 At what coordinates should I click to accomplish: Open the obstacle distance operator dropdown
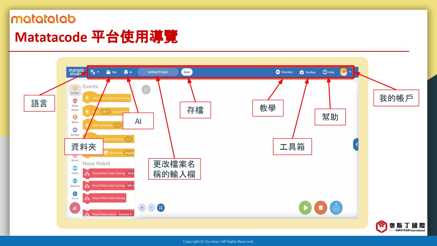128,139
